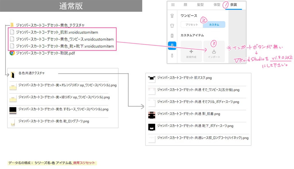Click file name ジャンパースカートコーデセット-取説.pdf
The height and width of the screenshot is (169, 294).
coord(45,53)
